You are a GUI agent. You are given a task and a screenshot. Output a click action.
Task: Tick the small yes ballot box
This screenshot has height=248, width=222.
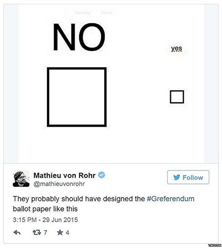click(177, 97)
